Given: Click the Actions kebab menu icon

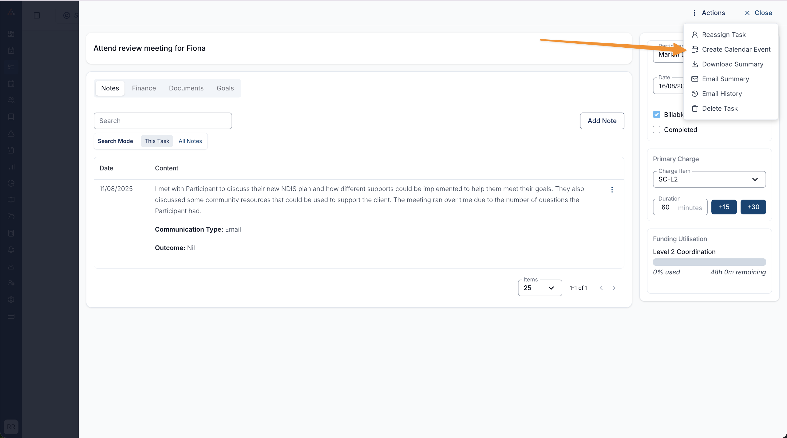Looking at the screenshot, I should coord(694,13).
